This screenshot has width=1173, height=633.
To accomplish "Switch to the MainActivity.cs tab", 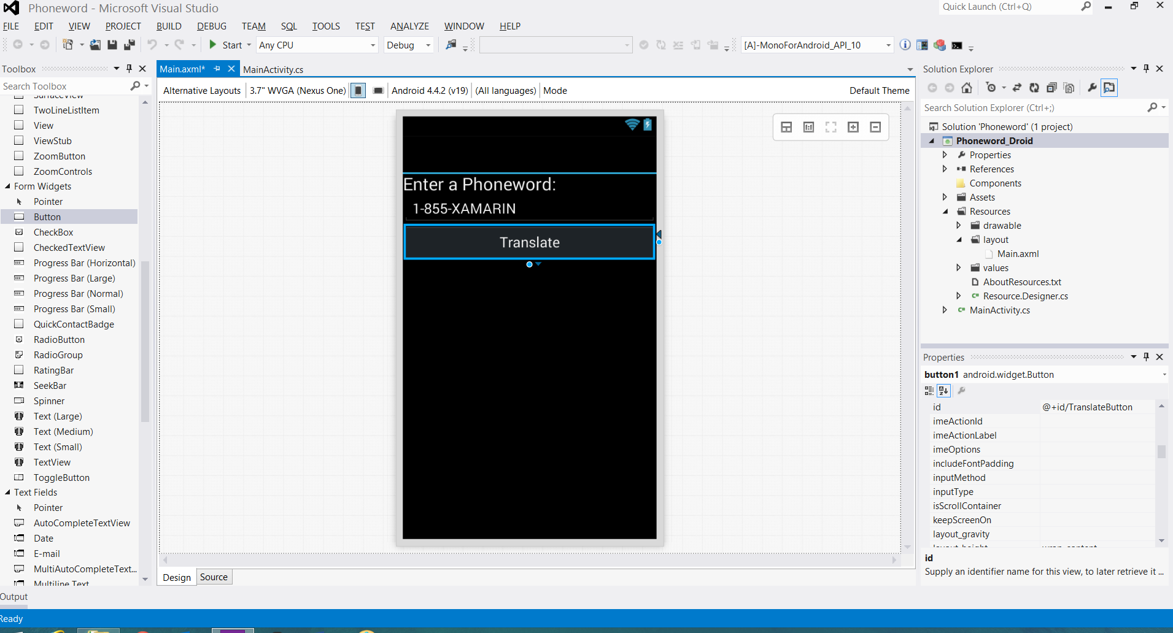I will (x=273, y=69).
